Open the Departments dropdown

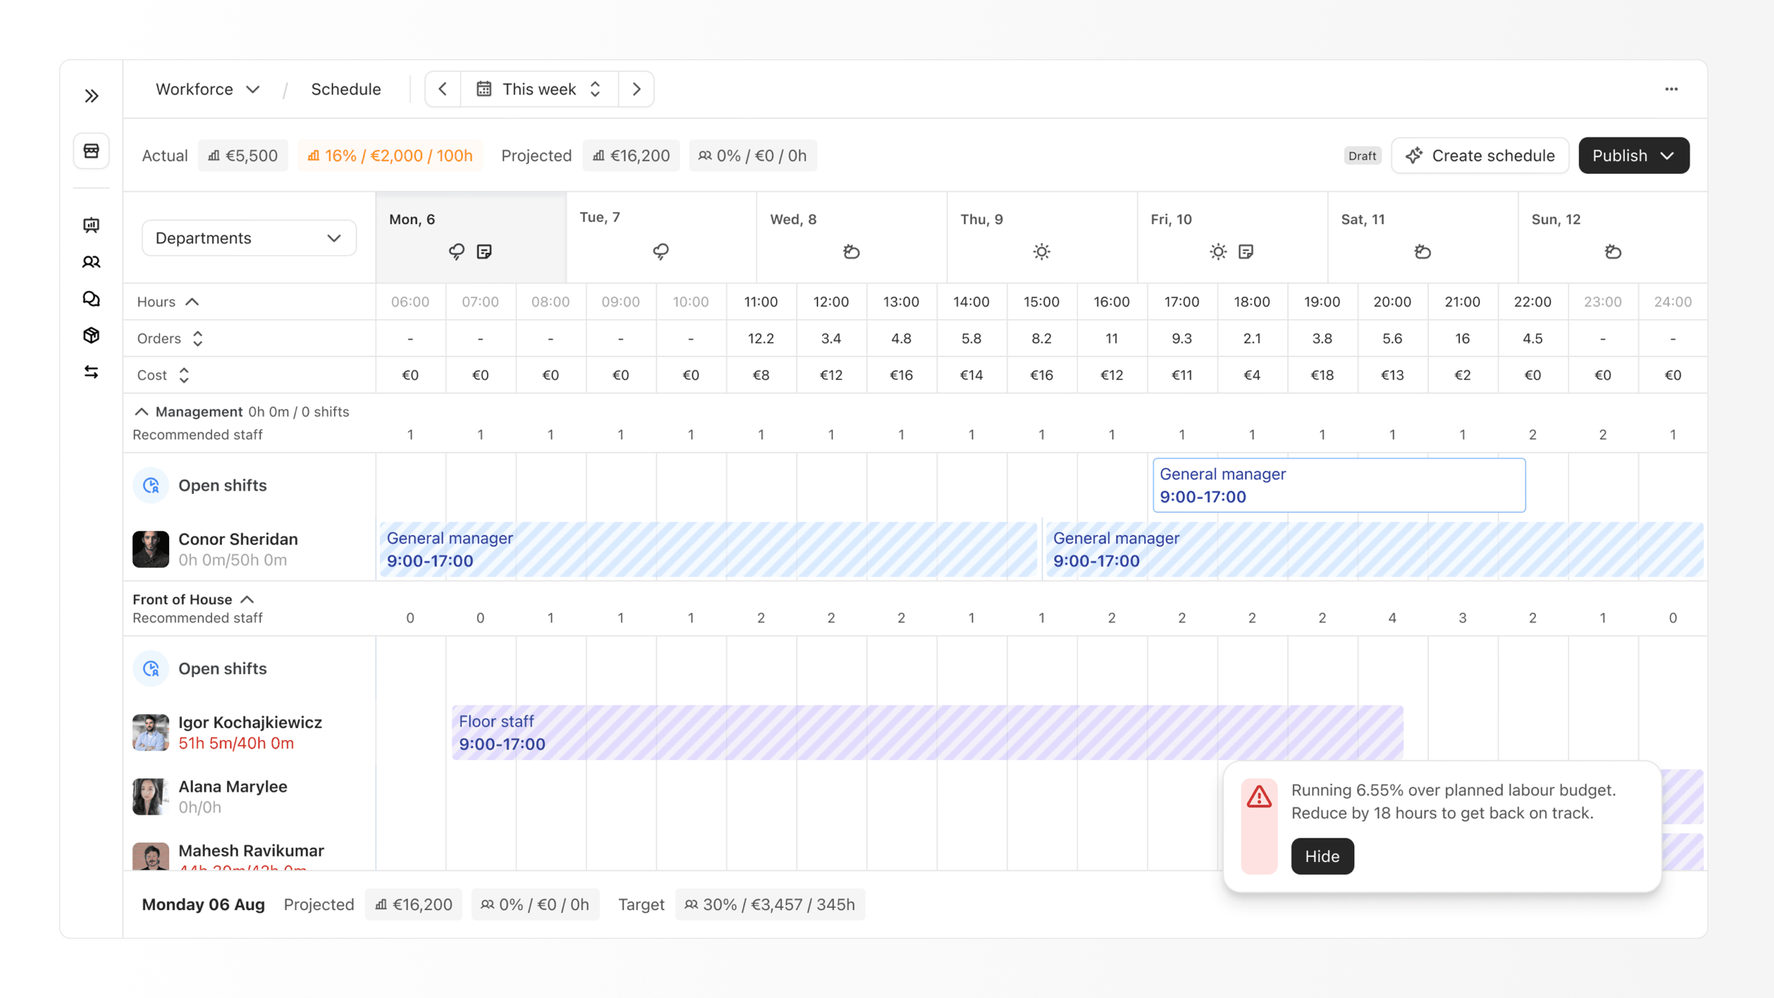coord(249,238)
